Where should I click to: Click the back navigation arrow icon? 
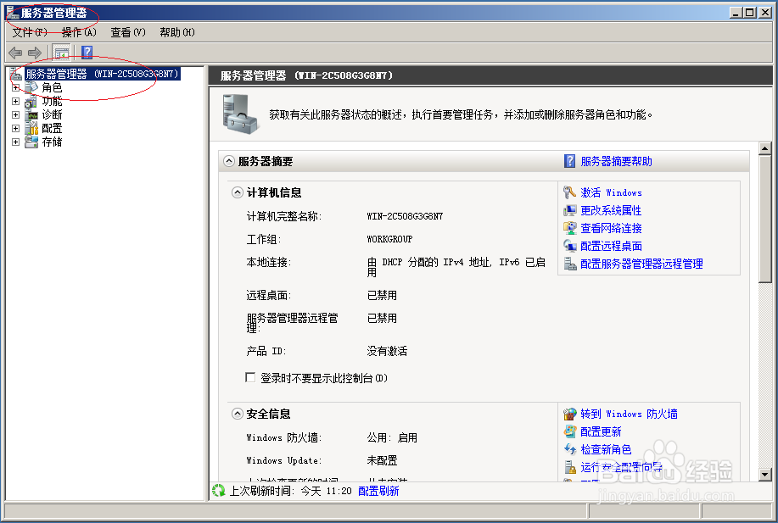pyautogui.click(x=14, y=51)
